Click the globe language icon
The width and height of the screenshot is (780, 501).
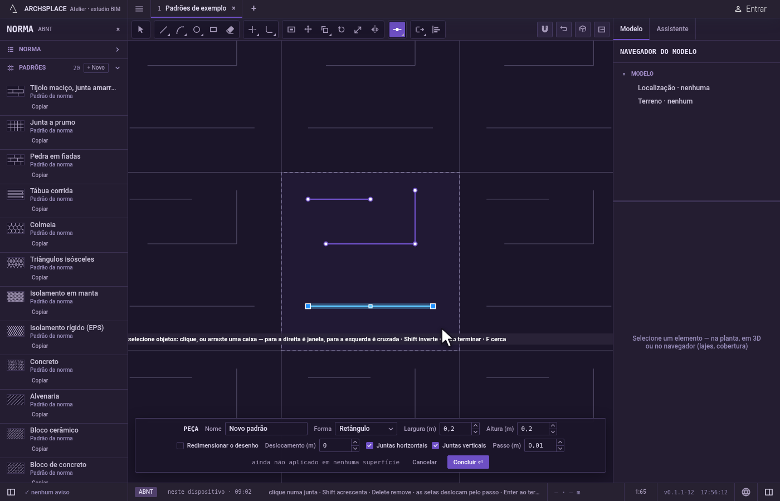[746, 492]
